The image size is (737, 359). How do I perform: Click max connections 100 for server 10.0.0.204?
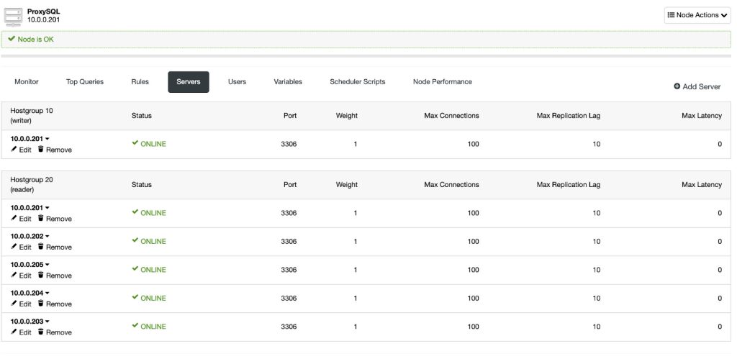coord(473,299)
